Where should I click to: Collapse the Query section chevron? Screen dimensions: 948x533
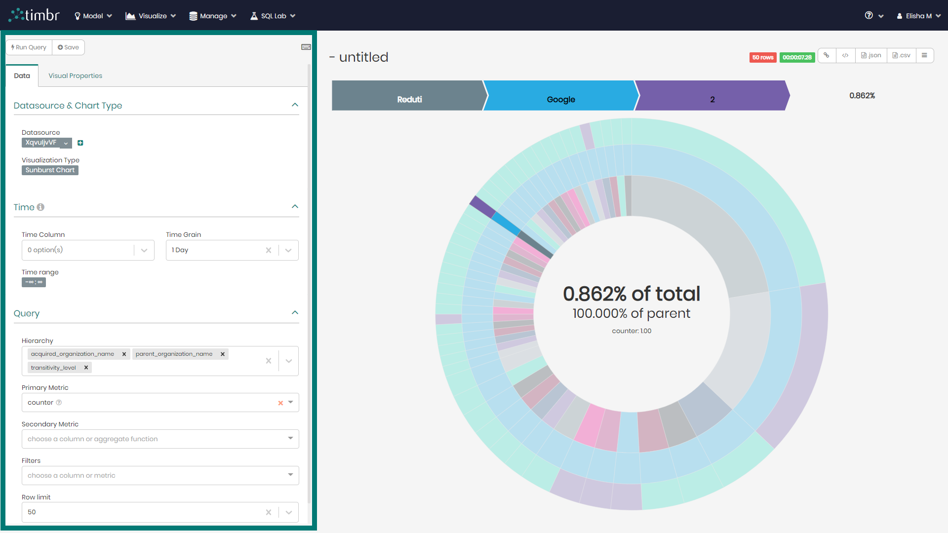[295, 312]
